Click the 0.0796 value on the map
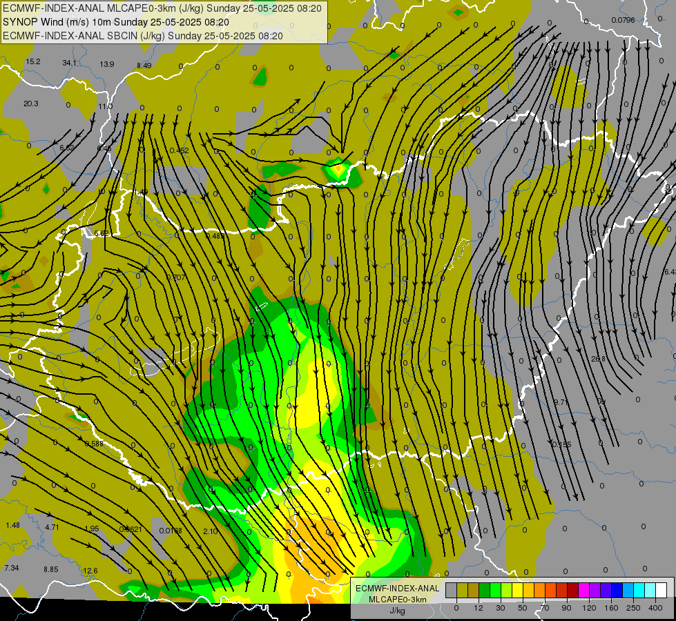This screenshot has height=621, width=676. 623,20
